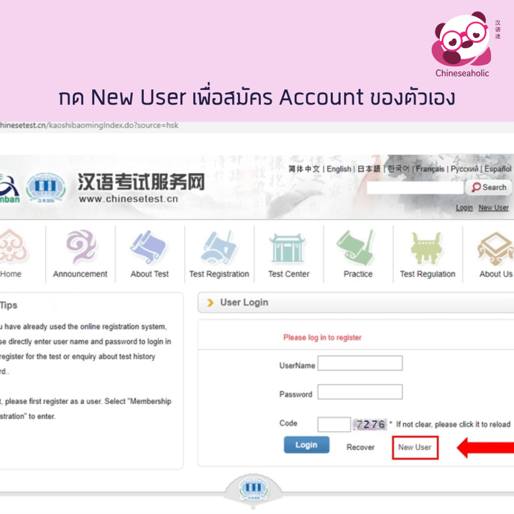Select the Announcement icon
Image resolution: width=514 pixels, height=514 pixels.
click(79, 248)
